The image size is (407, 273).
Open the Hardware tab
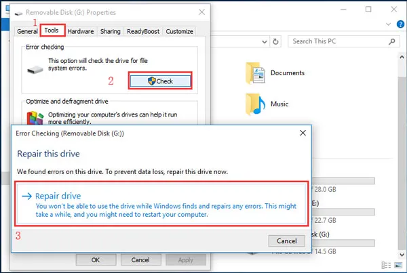click(x=81, y=31)
